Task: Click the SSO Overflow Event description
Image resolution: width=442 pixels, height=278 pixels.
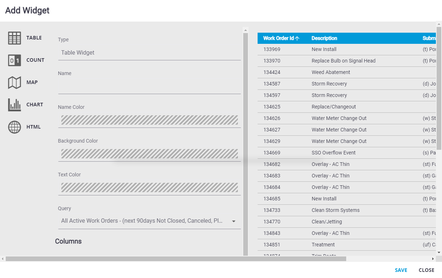Action: point(334,153)
